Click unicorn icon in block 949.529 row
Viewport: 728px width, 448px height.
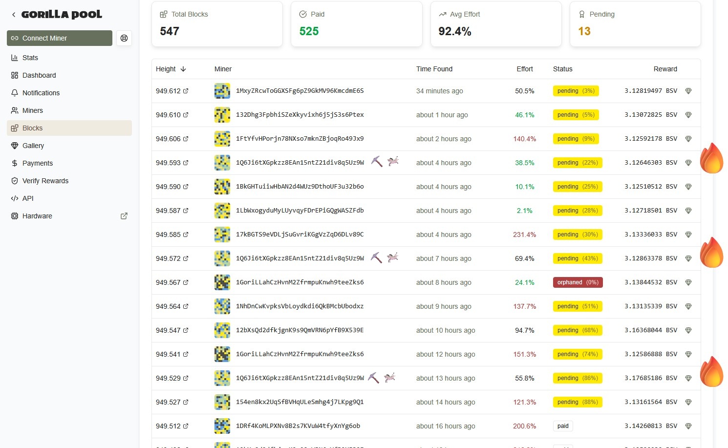[x=390, y=377]
